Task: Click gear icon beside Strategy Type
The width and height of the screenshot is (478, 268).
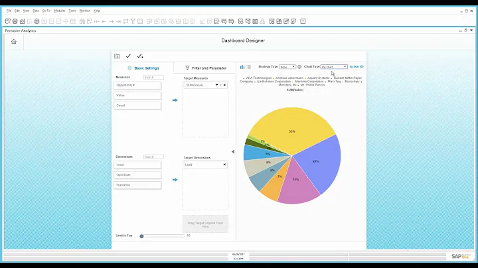Action: 299,67
